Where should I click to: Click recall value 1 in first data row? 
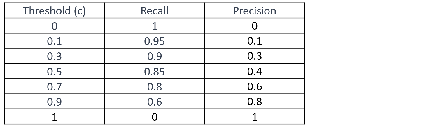pyautogui.click(x=155, y=26)
